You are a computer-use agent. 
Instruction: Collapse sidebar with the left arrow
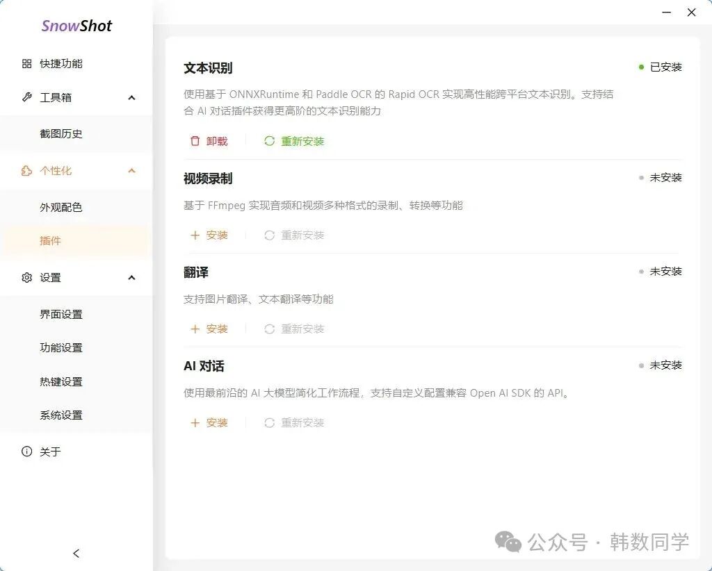click(76, 554)
